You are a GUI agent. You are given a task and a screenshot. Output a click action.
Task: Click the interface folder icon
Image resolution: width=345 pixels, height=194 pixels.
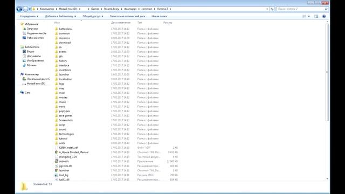click(56, 66)
